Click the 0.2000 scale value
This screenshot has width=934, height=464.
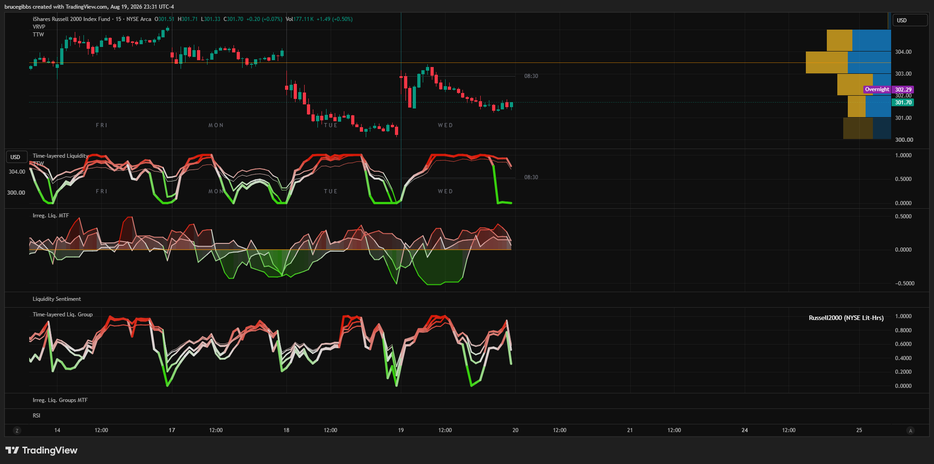point(903,372)
